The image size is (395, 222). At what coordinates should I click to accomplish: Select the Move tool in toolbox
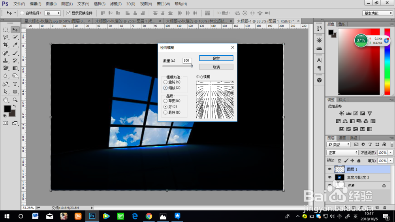pos(15,30)
